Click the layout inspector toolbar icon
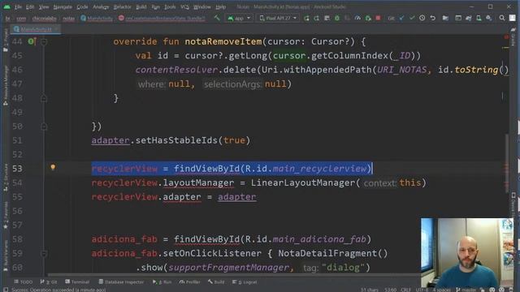Image resolution: width=520 pixels, height=292 pixels. 458,18
